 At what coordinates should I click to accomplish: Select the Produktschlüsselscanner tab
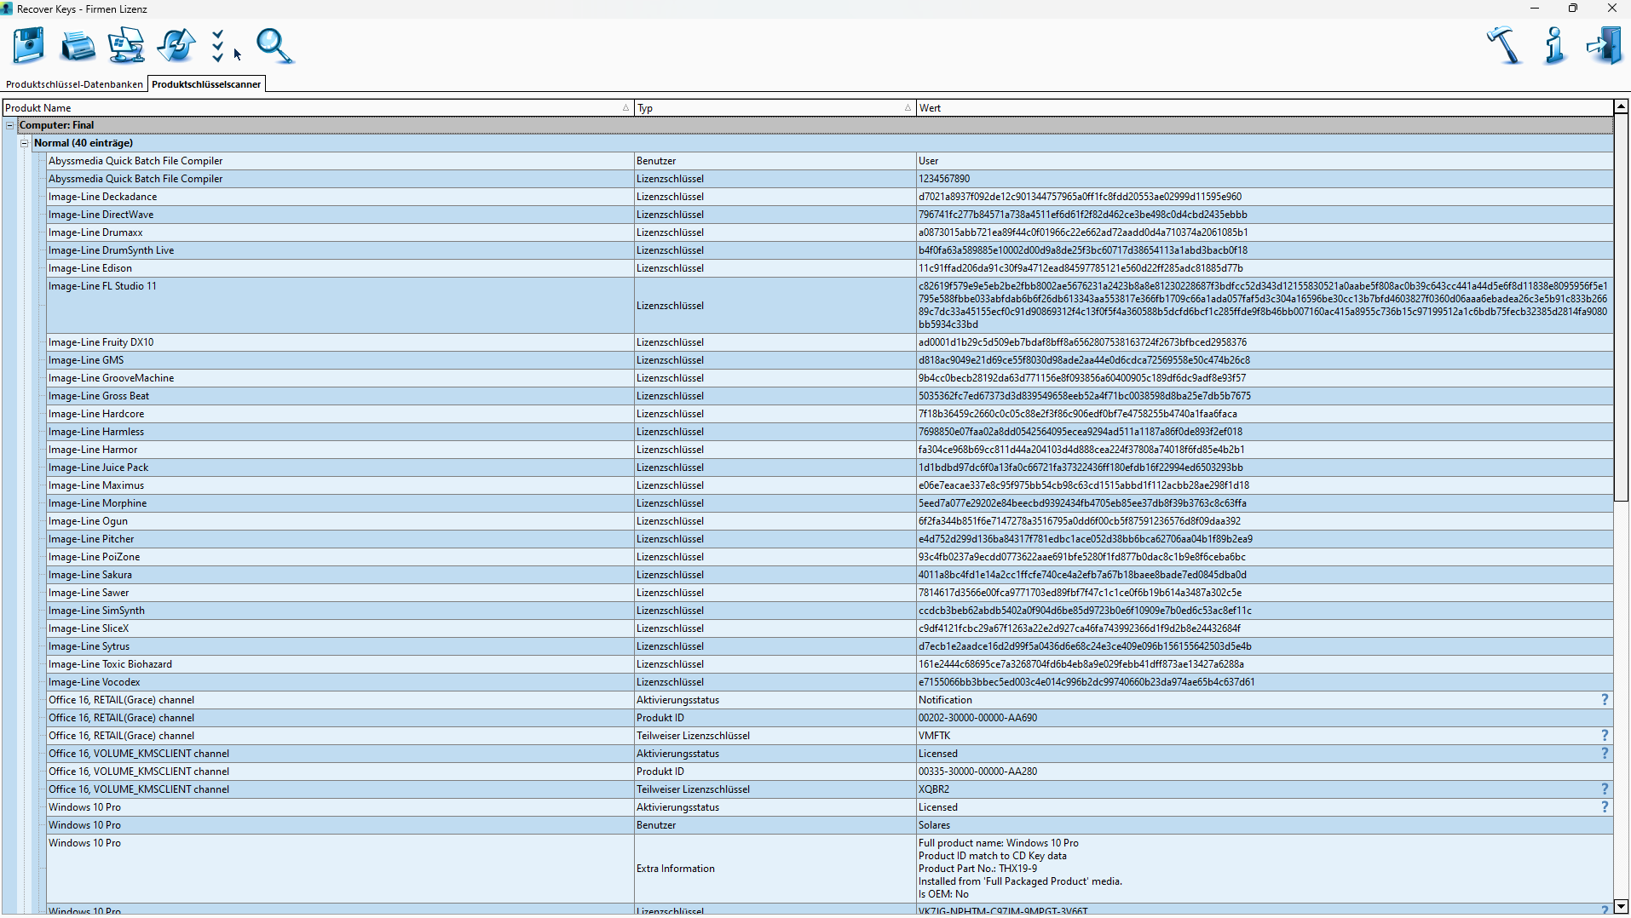pyautogui.click(x=206, y=84)
